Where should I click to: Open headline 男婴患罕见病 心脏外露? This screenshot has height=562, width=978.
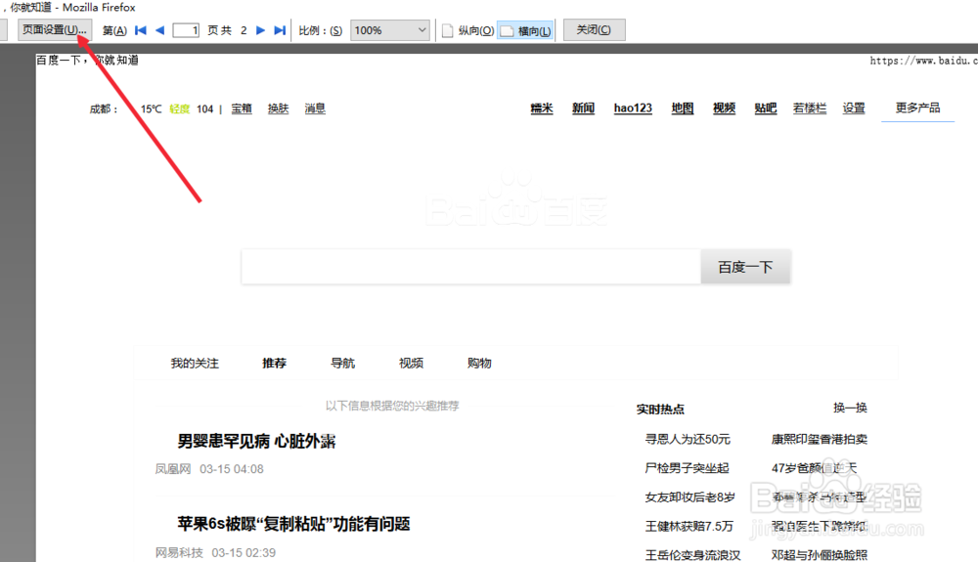point(256,441)
